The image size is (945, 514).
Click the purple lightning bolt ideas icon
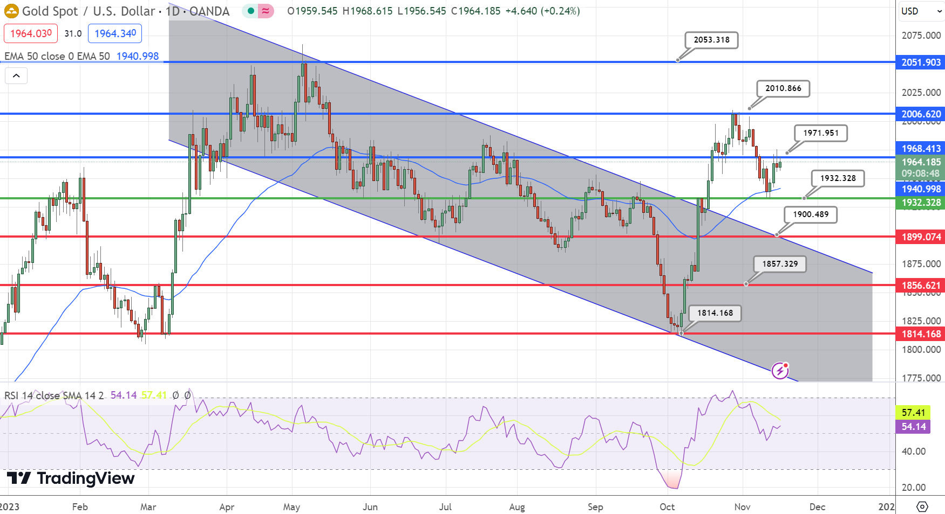(780, 370)
